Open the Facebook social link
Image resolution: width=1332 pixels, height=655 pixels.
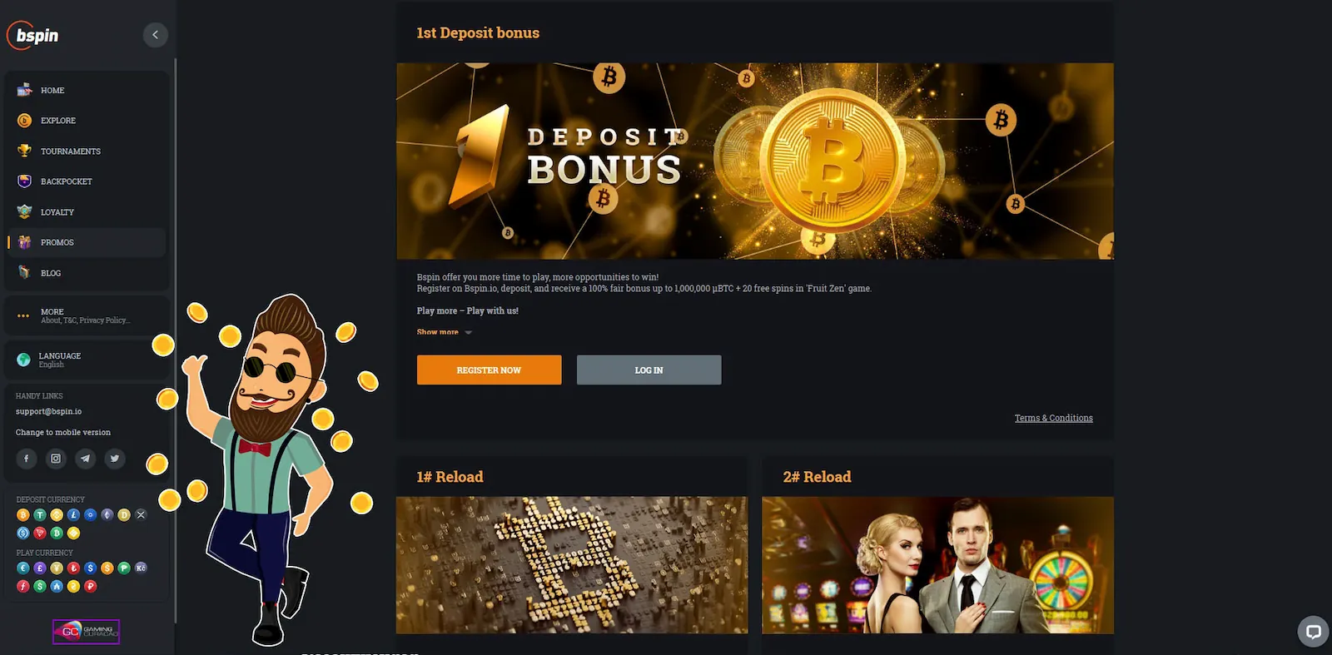pyautogui.click(x=26, y=459)
